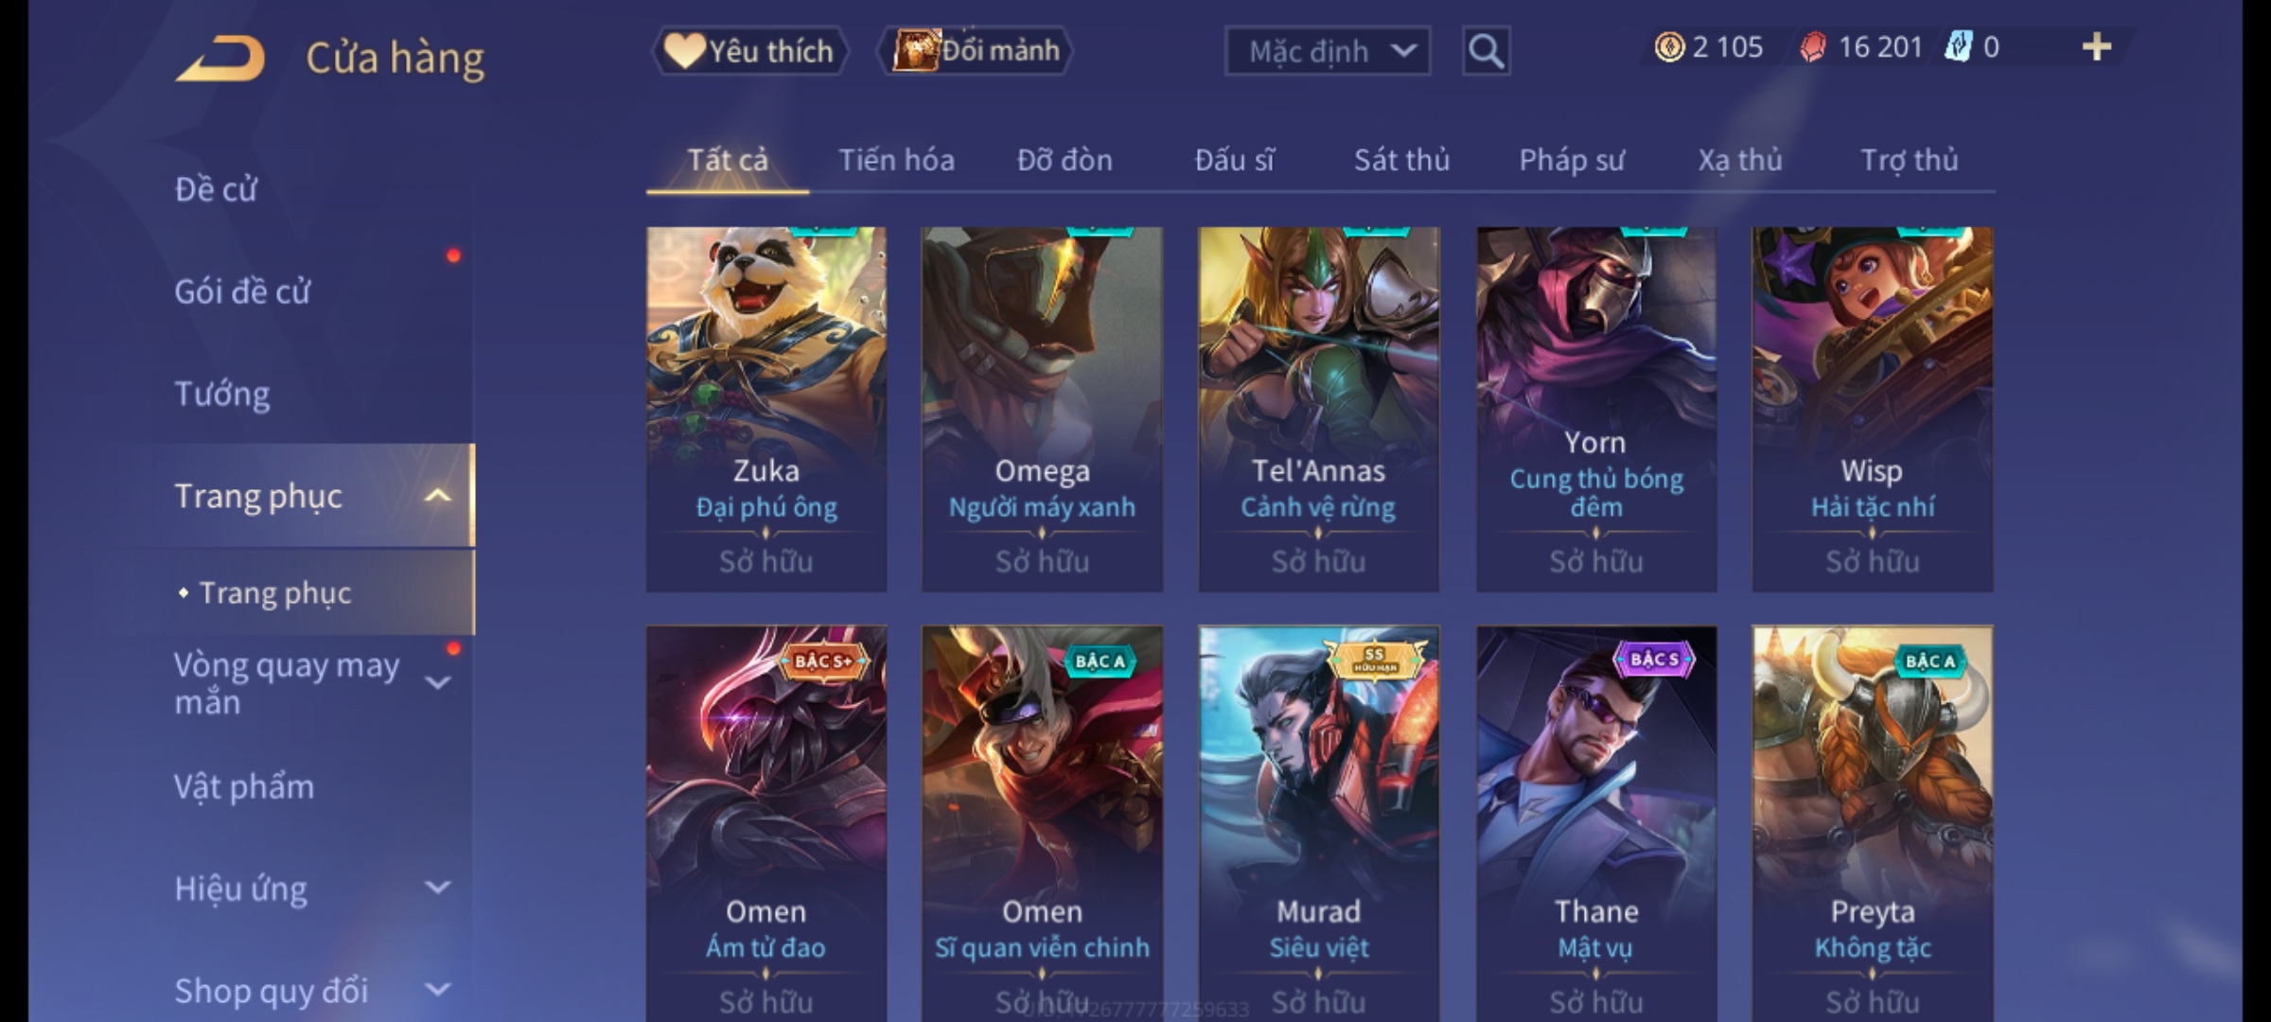Click the back arrow icon beside Cửa hàng
Screen dimensions: 2271x1022
(220, 58)
